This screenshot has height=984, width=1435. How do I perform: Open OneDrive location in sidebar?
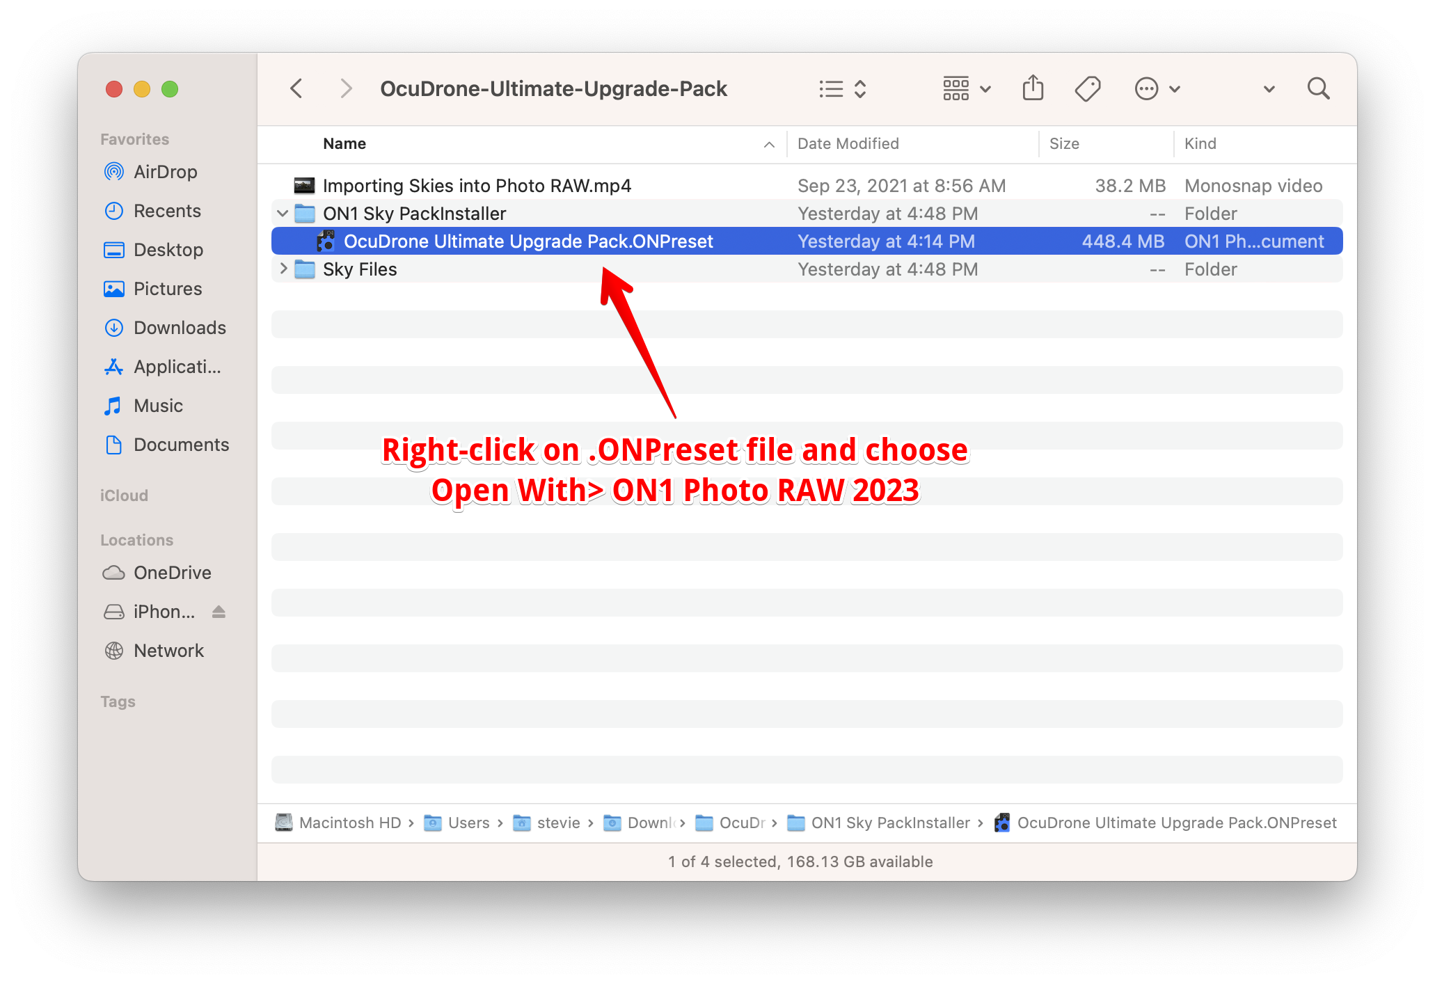172,573
